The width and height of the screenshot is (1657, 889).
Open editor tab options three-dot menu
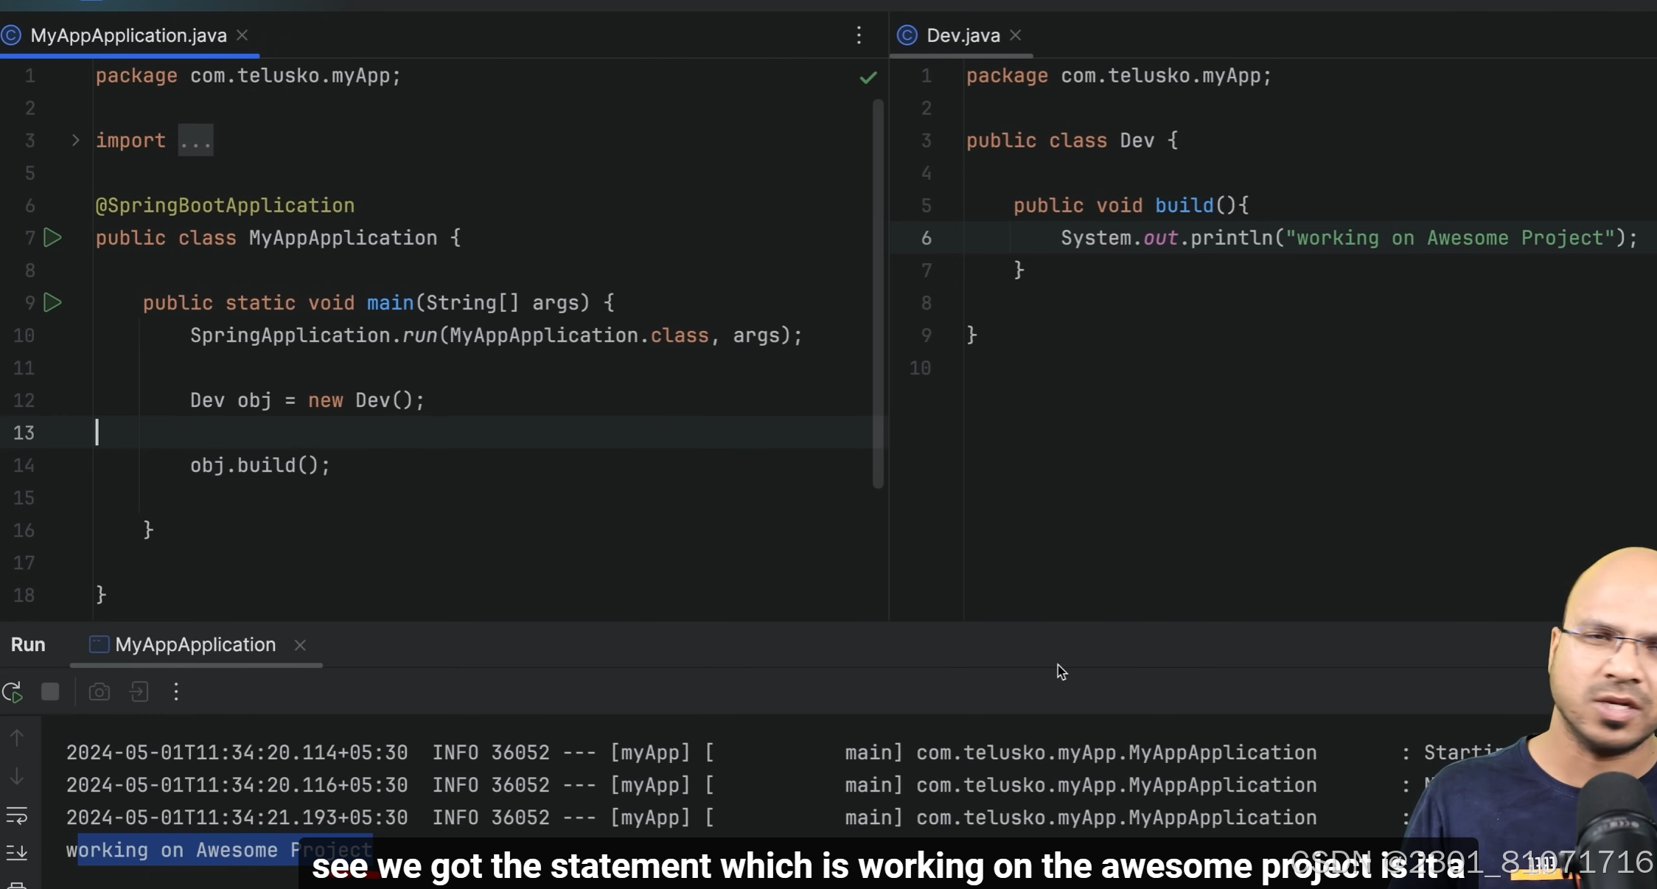(x=859, y=35)
